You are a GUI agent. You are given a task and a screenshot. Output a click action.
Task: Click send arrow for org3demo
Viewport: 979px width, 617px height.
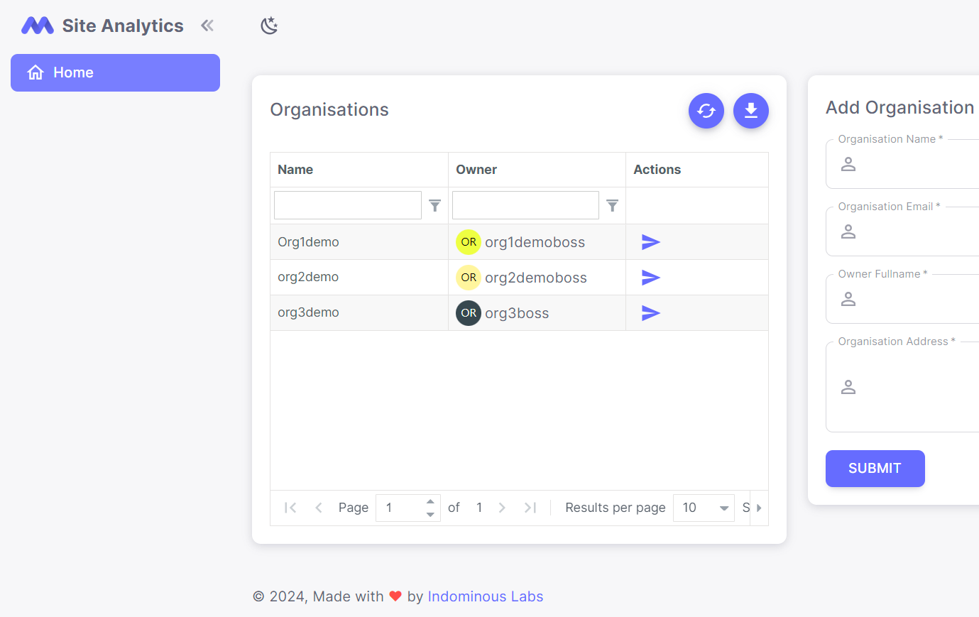click(x=650, y=313)
